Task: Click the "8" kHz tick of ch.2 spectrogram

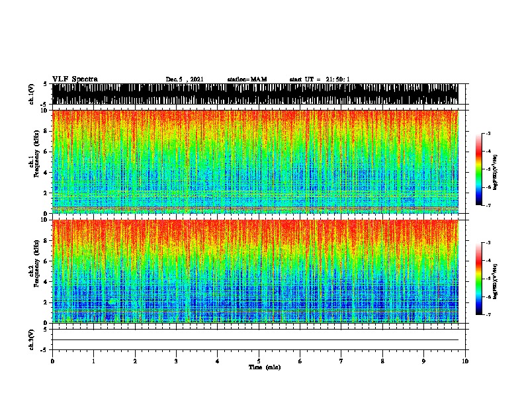Action: click(46, 241)
